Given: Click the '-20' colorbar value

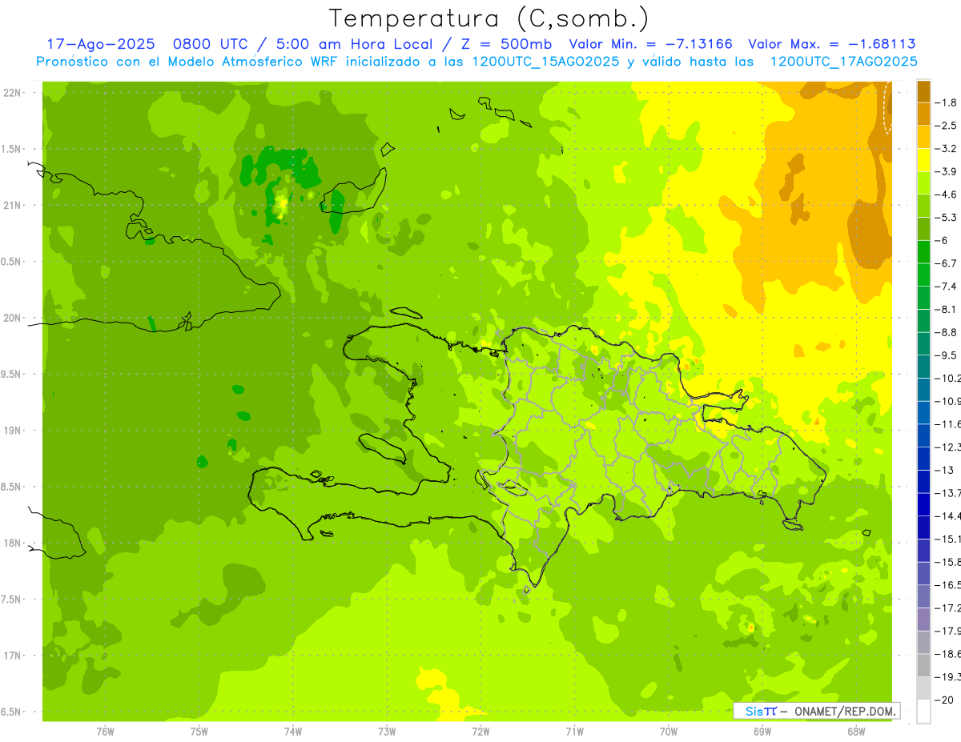Looking at the screenshot, I should click(944, 700).
